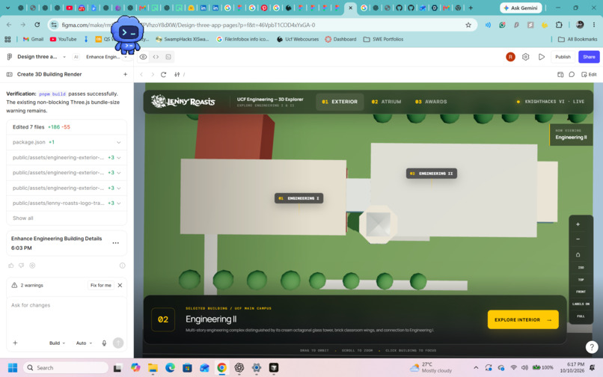Toggle LABELS ON in 3D viewer

tap(581, 304)
